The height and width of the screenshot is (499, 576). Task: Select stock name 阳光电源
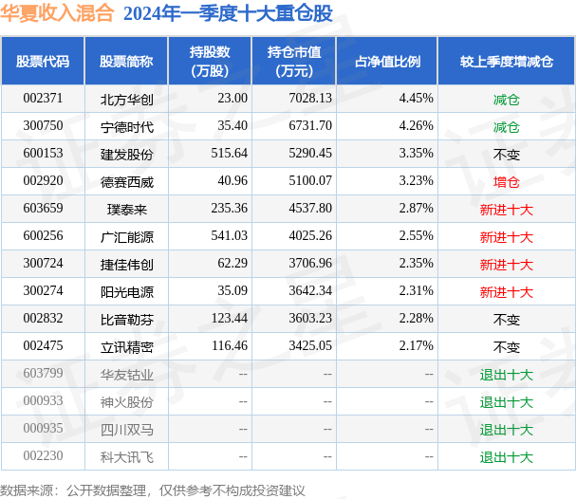[127, 292]
